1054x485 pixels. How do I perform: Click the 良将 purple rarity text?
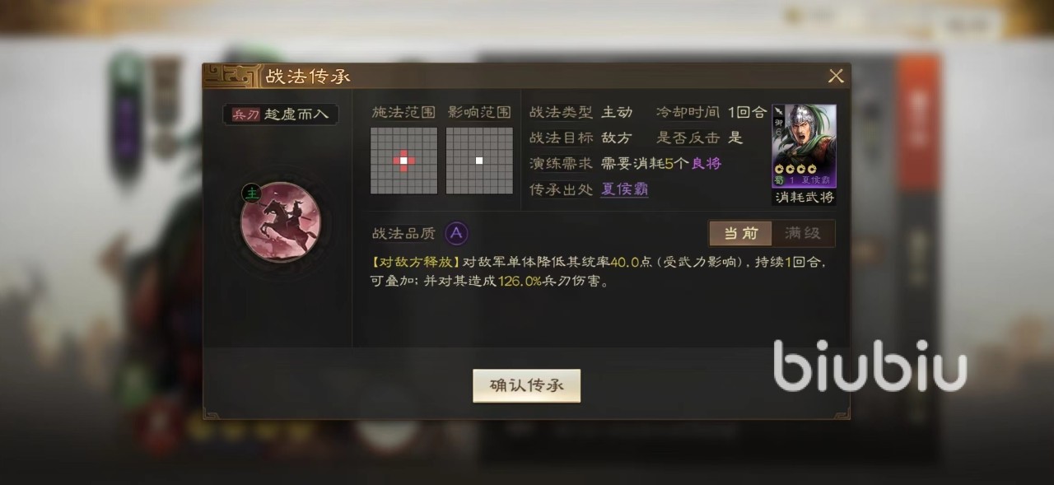click(x=707, y=163)
